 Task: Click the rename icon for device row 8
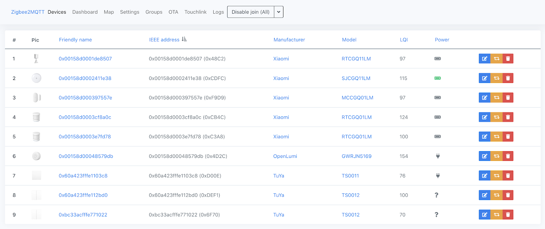pos(484,195)
